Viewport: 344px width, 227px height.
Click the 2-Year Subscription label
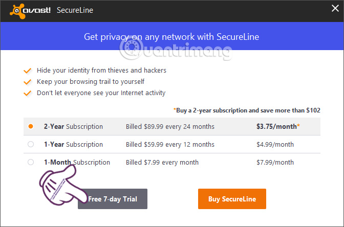[x=73, y=127]
